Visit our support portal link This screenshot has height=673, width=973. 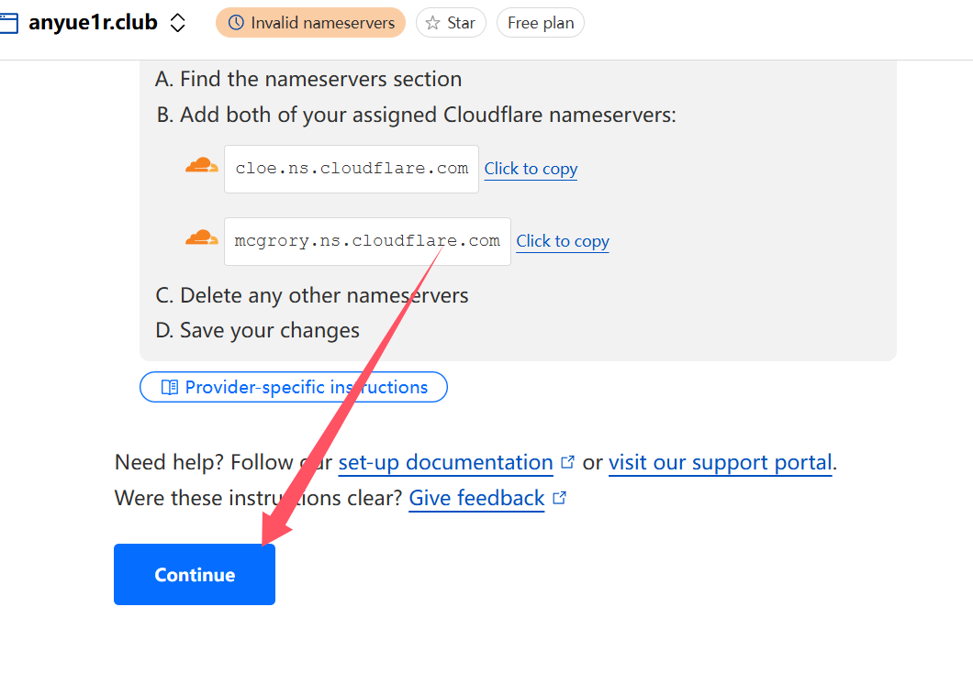point(720,462)
